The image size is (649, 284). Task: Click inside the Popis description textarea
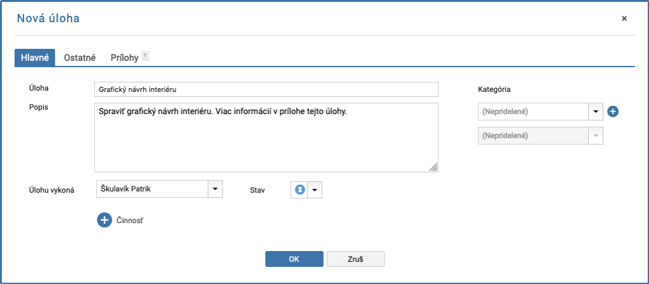pos(267,138)
